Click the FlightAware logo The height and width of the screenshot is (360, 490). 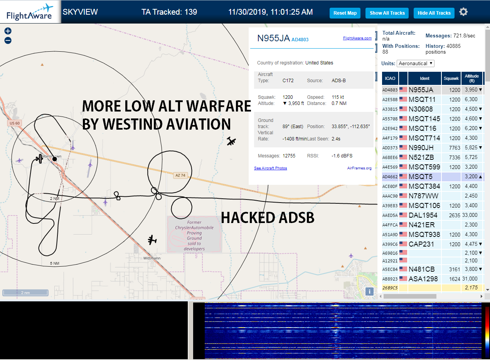click(30, 12)
